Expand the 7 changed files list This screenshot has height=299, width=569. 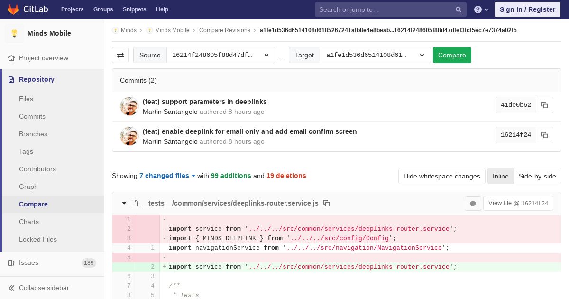(x=167, y=176)
